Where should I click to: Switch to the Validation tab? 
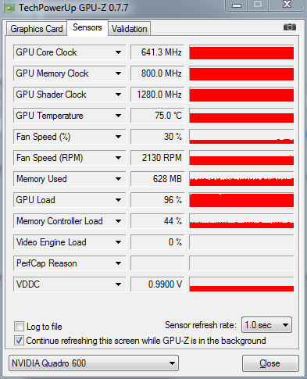point(130,29)
